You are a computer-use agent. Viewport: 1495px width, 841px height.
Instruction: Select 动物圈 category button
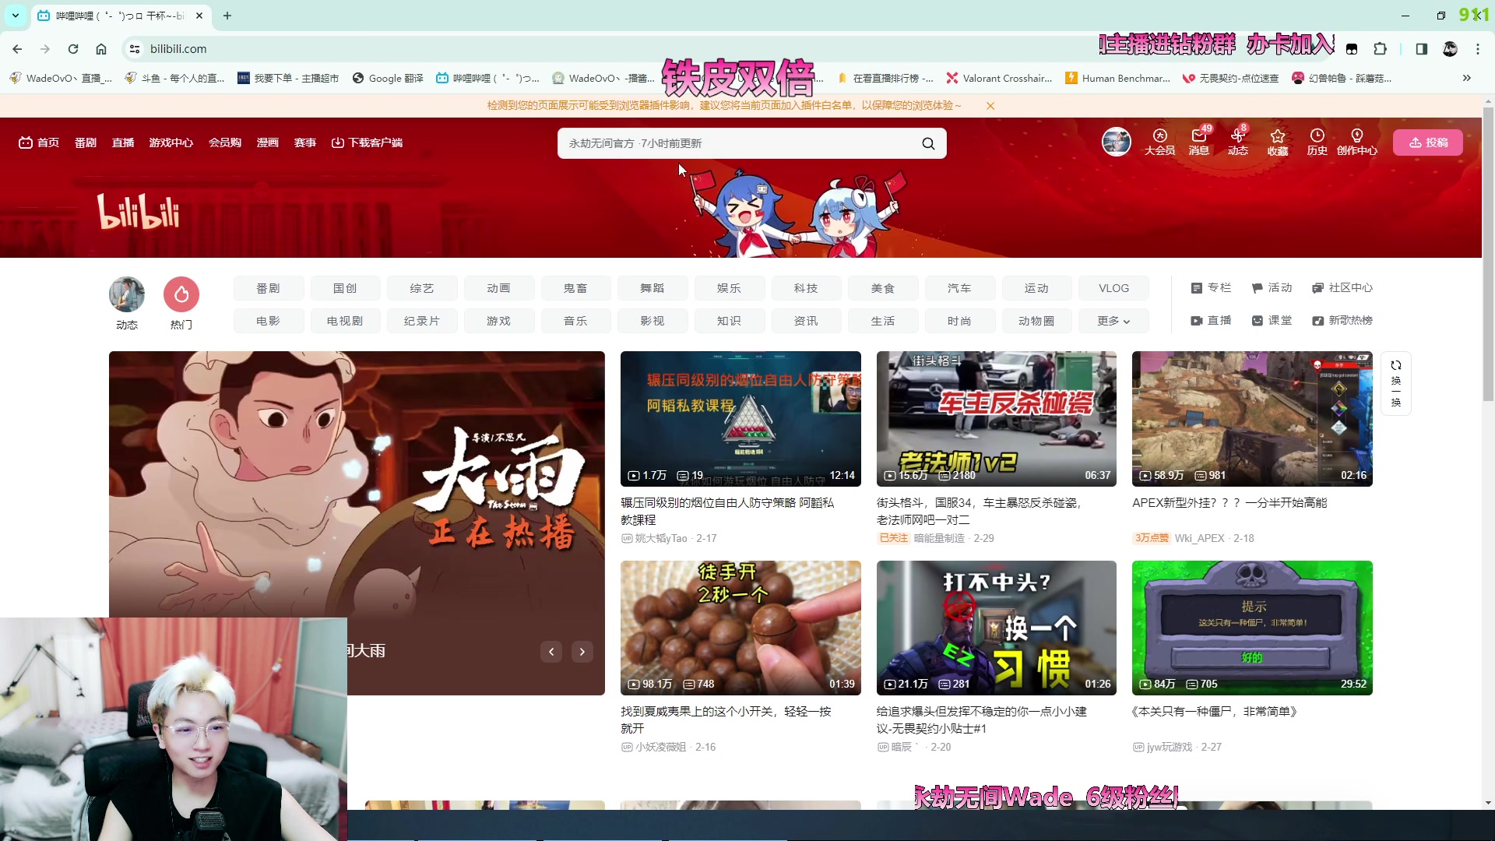(x=1036, y=321)
